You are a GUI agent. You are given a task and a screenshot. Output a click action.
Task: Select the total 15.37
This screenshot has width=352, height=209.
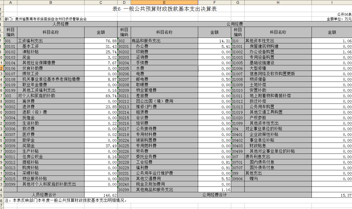(x=332, y=195)
